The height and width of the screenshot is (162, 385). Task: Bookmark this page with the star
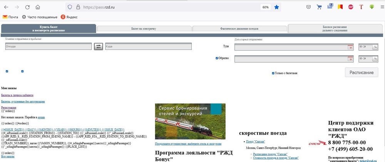click(276, 7)
